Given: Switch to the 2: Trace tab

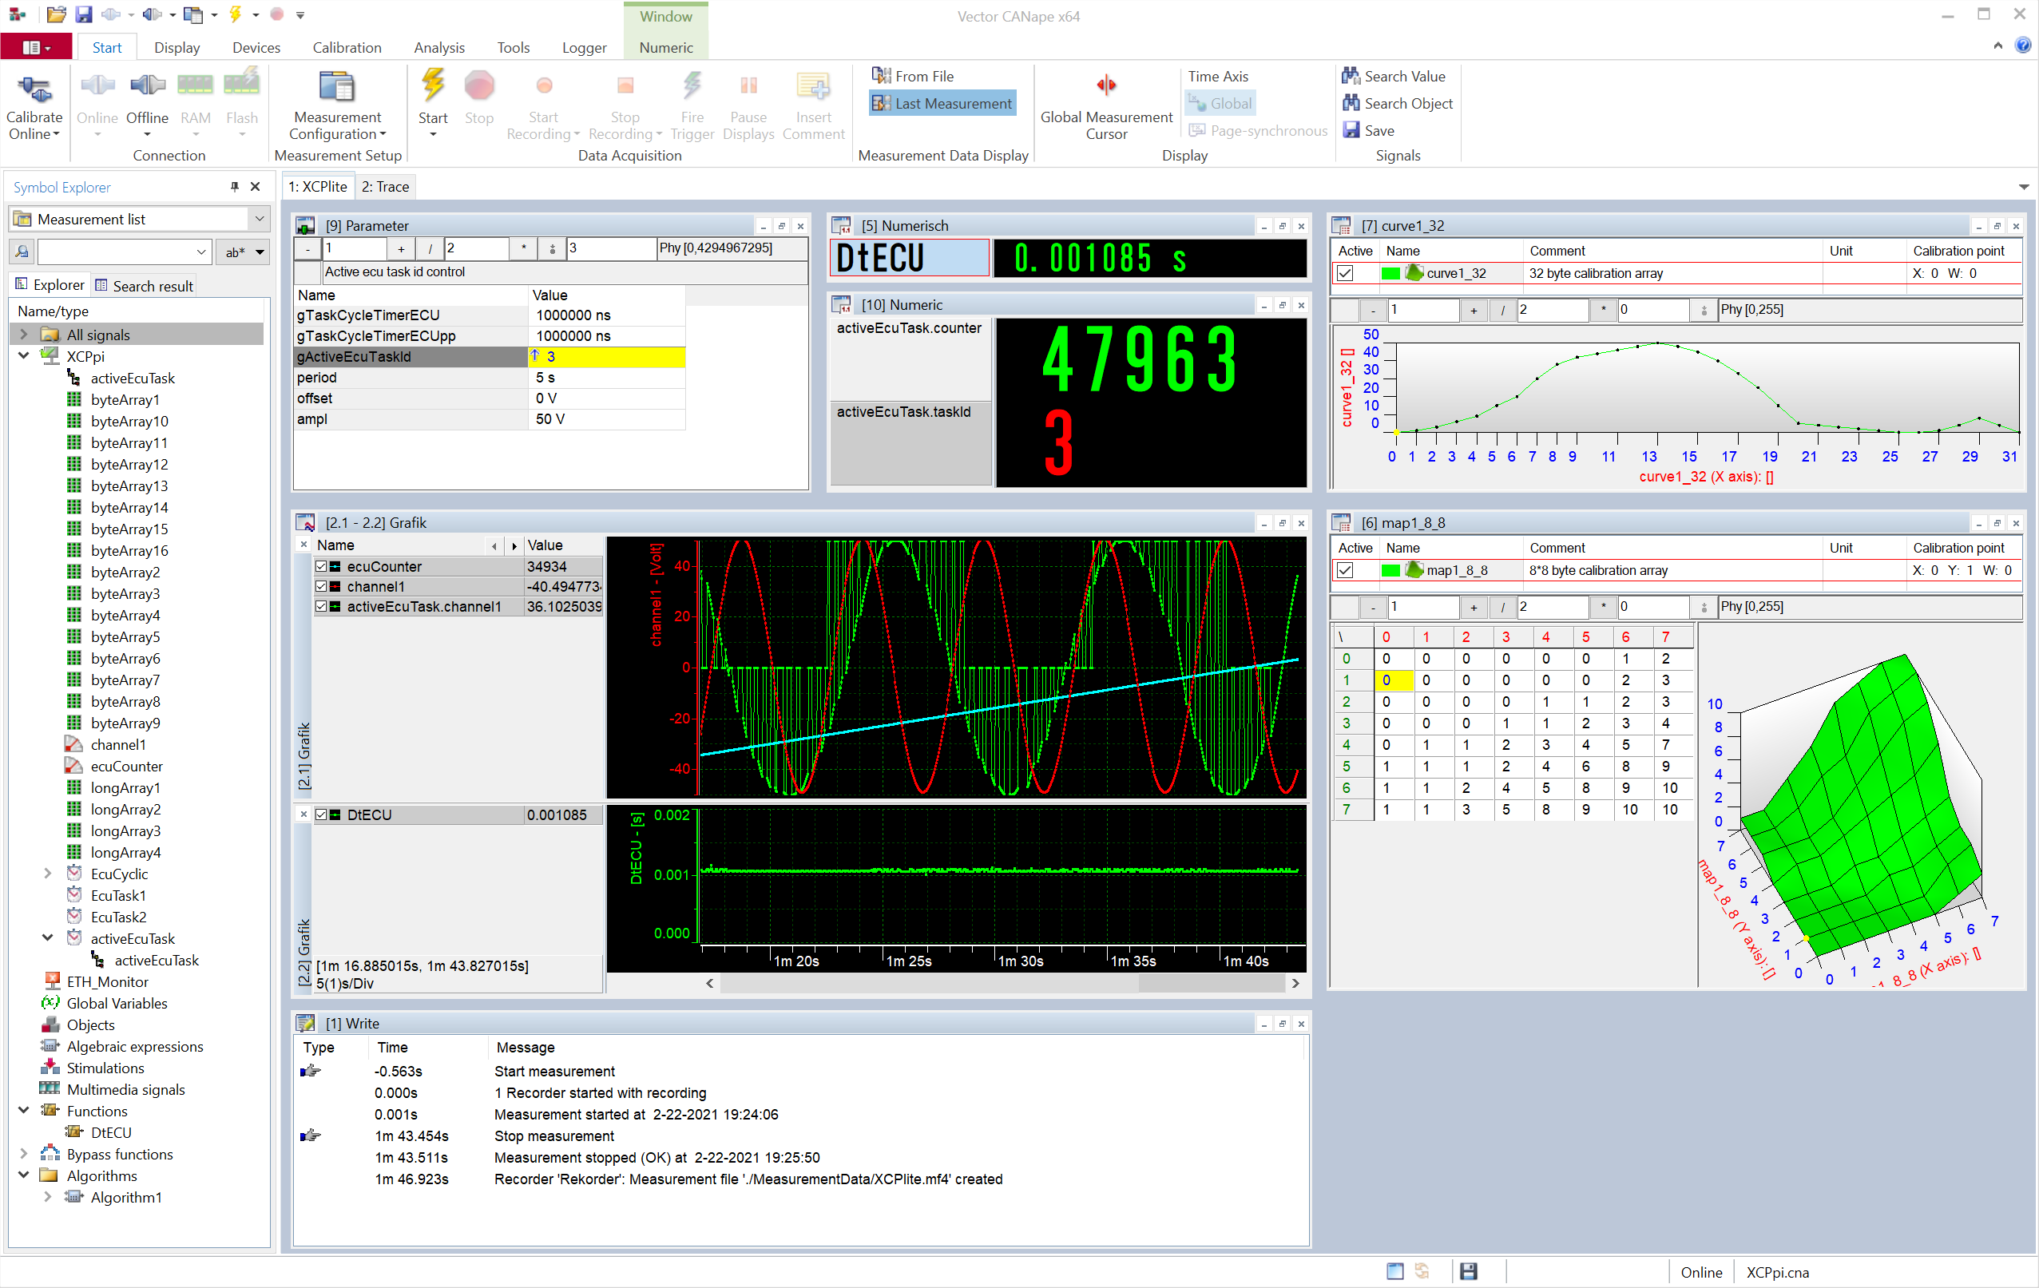Looking at the screenshot, I should [x=385, y=186].
